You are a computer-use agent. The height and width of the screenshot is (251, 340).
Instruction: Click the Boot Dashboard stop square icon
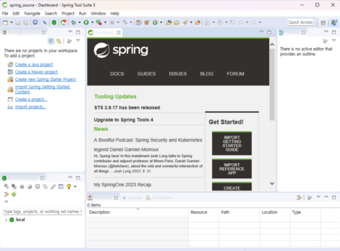[22, 186]
